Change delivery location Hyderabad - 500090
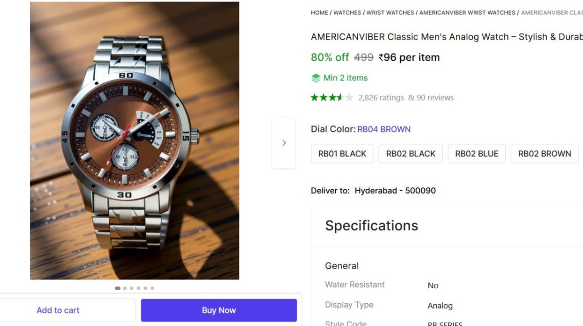Image resolution: width=583 pixels, height=326 pixels. 395,191
